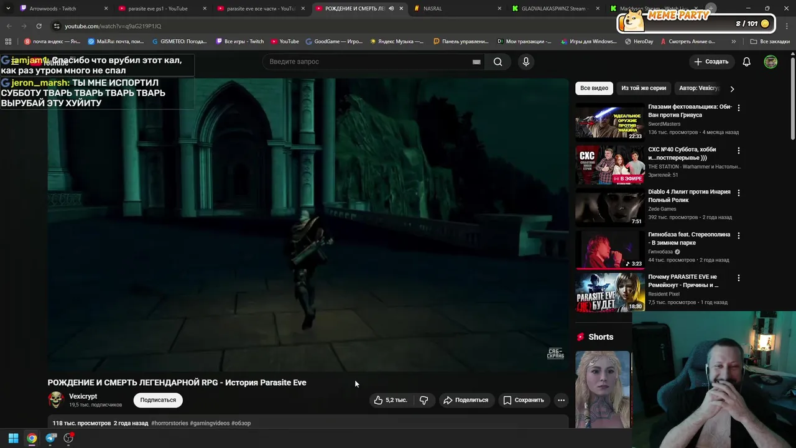Open Obi-Wan vs Grievous video thumbnail
The height and width of the screenshot is (448, 796).
(609, 121)
